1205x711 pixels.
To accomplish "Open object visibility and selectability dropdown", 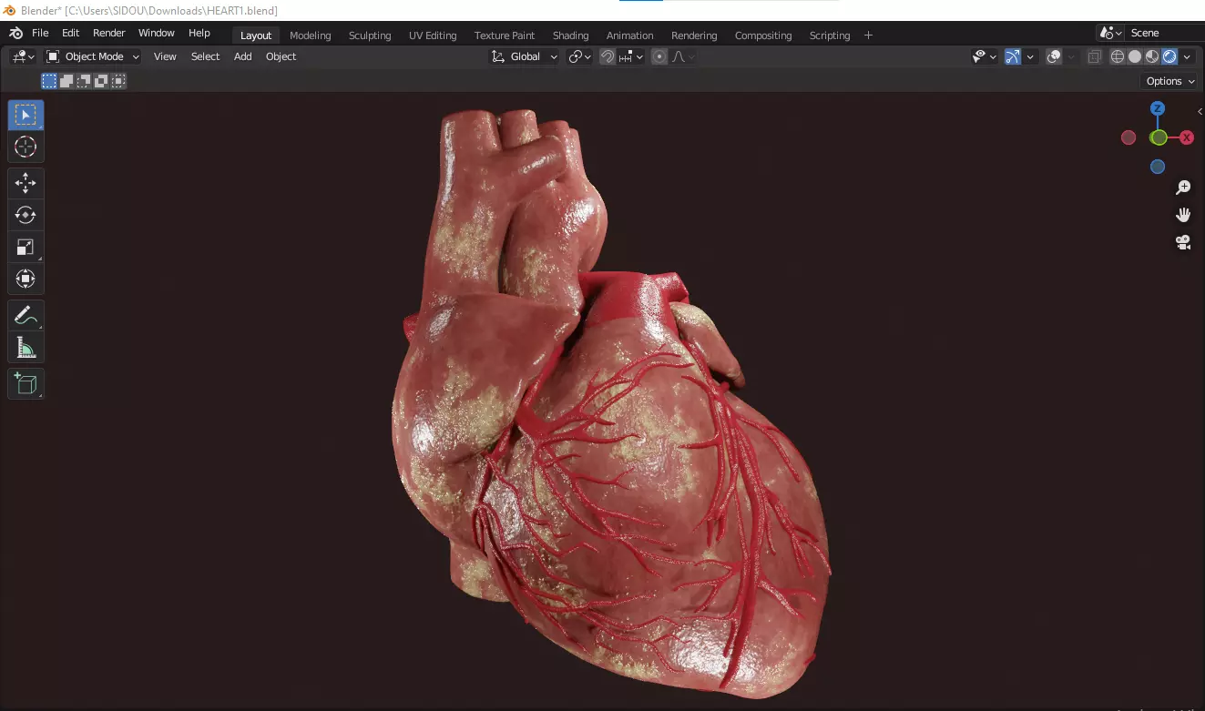I will click(985, 56).
